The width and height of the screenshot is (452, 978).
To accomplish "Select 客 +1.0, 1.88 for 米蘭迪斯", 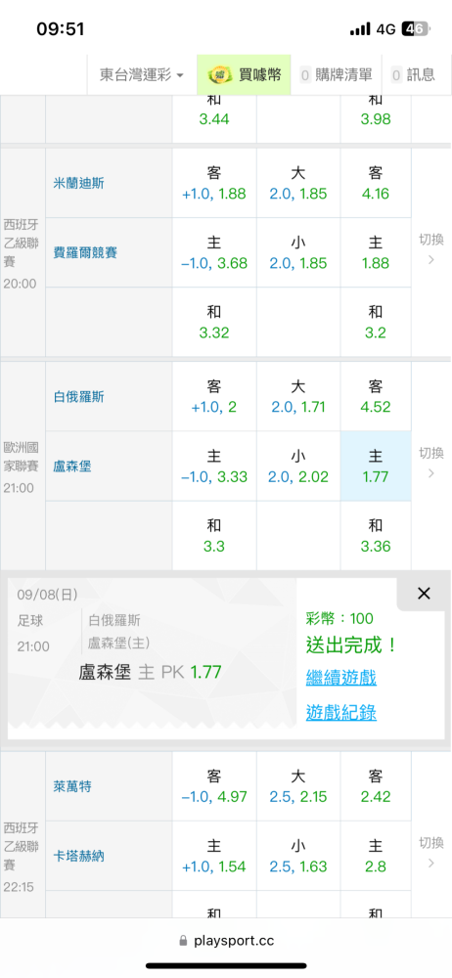I will (x=214, y=183).
